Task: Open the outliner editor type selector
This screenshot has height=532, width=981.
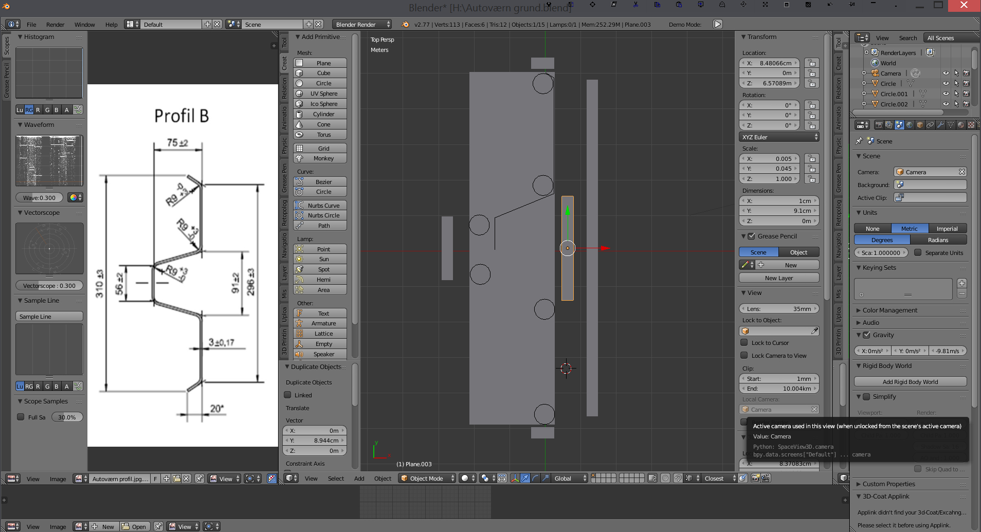Action: coord(862,38)
